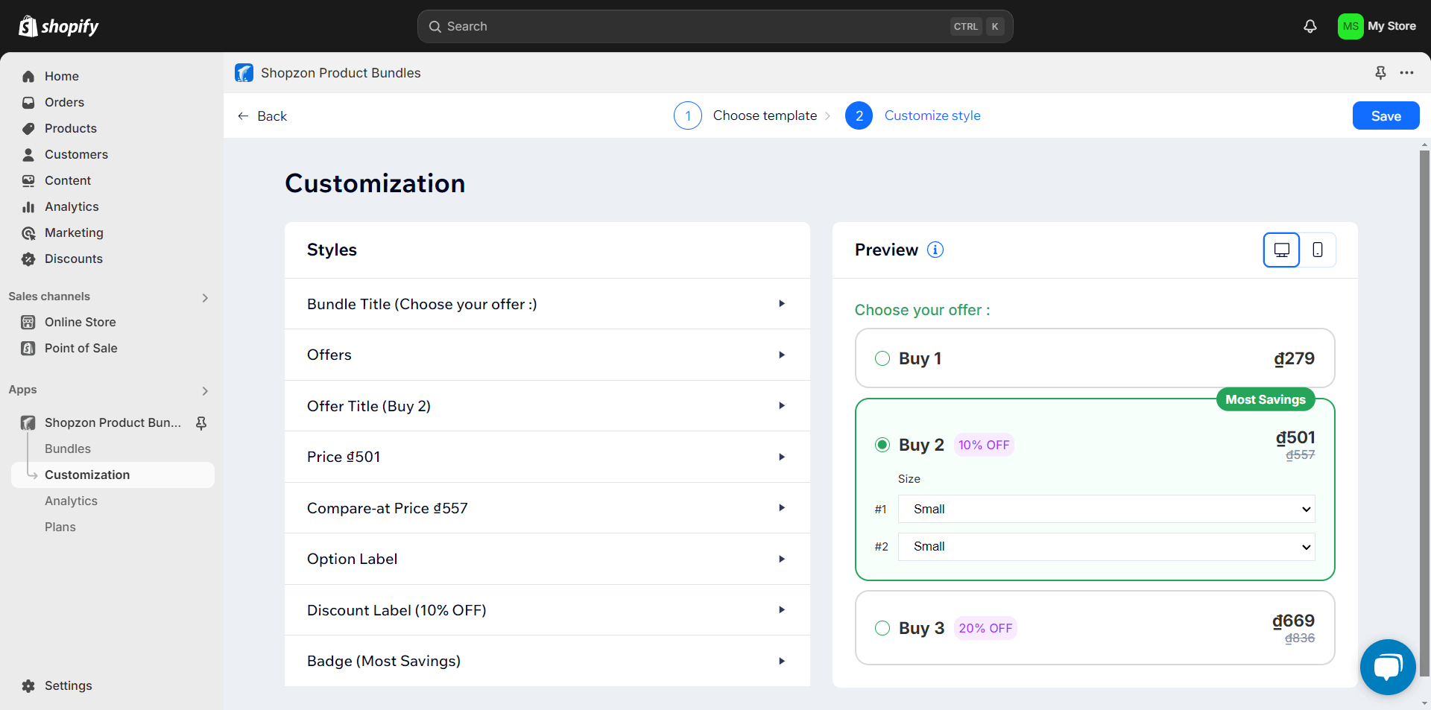1431x710 pixels.
Task: Click the search magnifier icon
Action: tap(435, 26)
